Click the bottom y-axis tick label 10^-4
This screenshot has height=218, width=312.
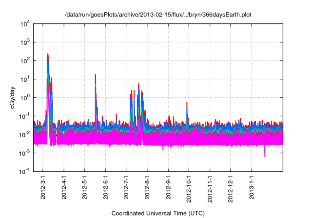point(24,171)
